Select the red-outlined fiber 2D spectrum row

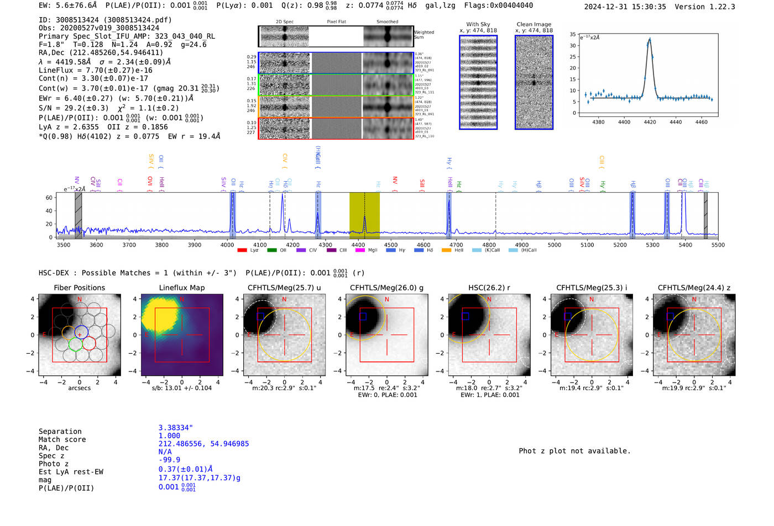pyautogui.click(x=336, y=128)
